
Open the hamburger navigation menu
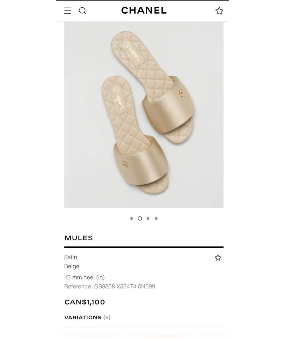click(68, 11)
